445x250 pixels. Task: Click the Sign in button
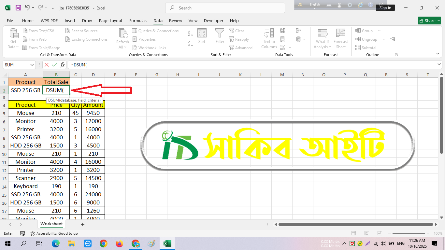385,8
